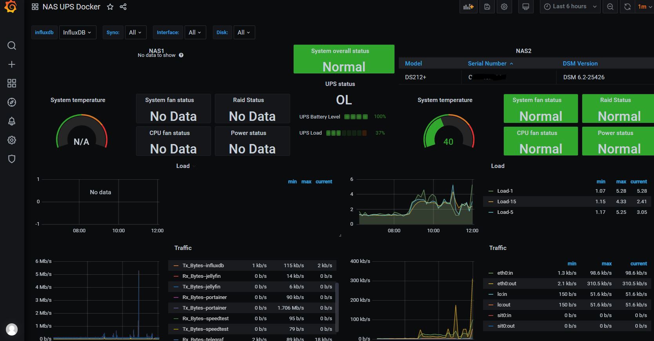The height and width of the screenshot is (341, 654).
Task: Toggle Load-1 series in Load legend
Action: click(x=505, y=191)
